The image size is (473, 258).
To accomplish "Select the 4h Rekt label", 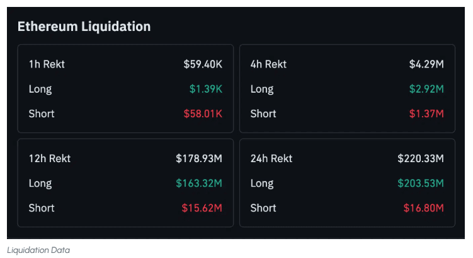I will pos(268,64).
